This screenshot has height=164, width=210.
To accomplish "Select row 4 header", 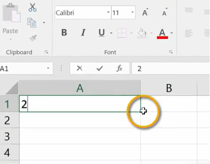I will [x=9, y=152].
